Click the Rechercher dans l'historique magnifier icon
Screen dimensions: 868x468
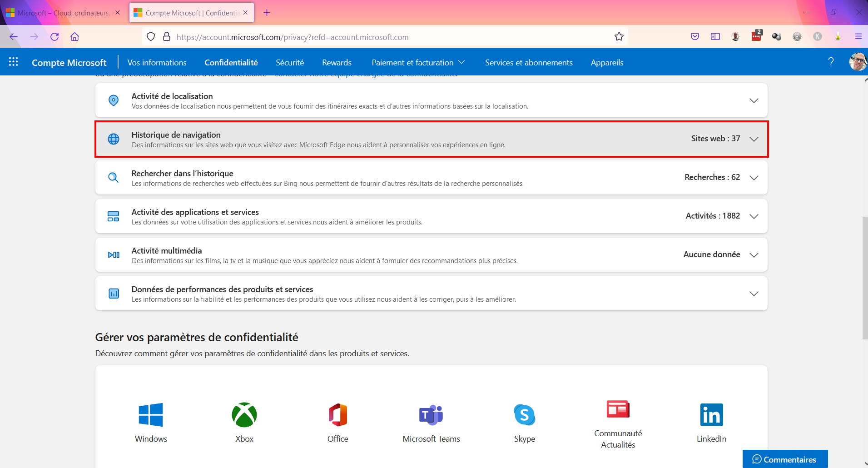click(x=114, y=178)
